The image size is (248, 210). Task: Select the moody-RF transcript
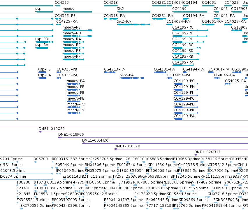pos(71,57)
